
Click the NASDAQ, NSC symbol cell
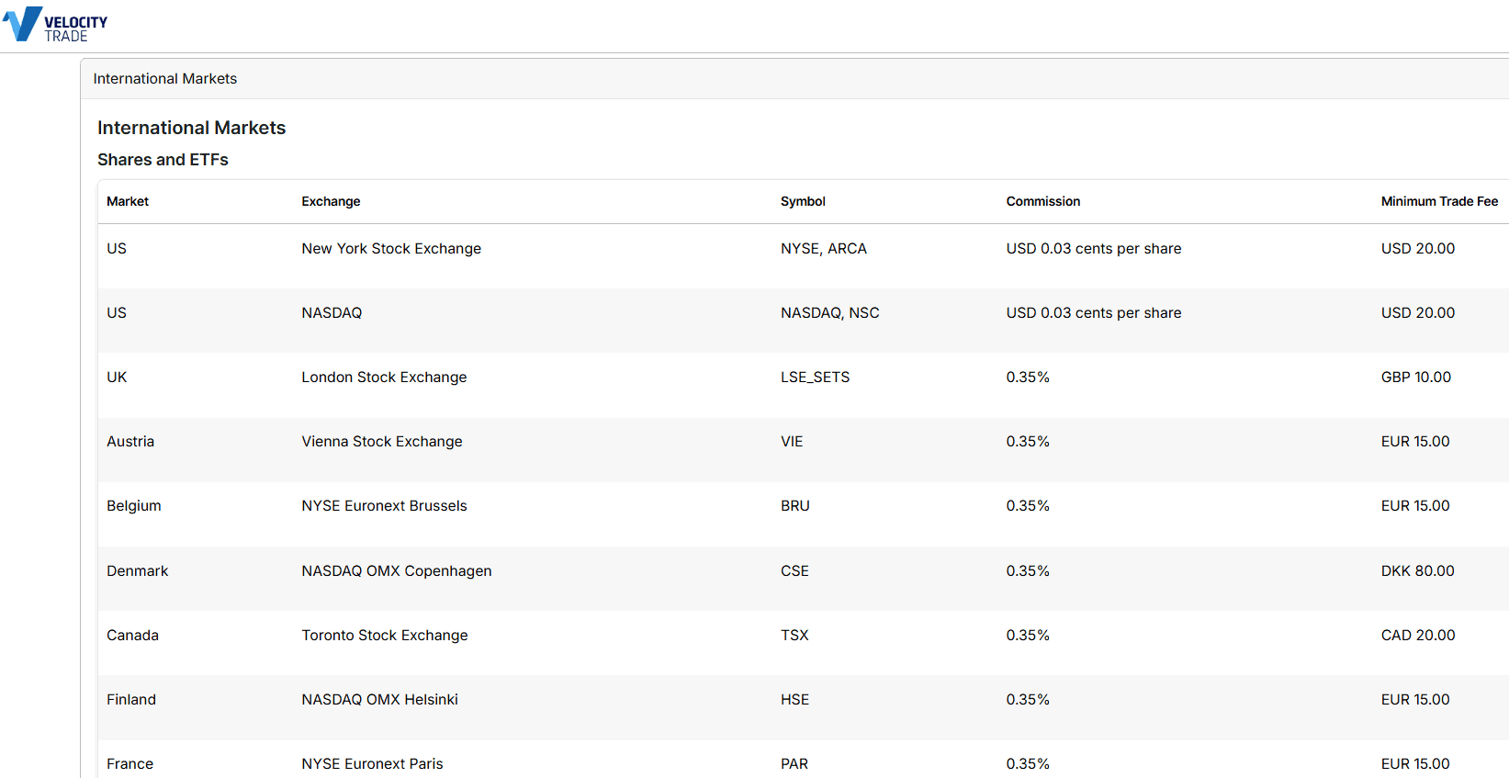coord(830,313)
